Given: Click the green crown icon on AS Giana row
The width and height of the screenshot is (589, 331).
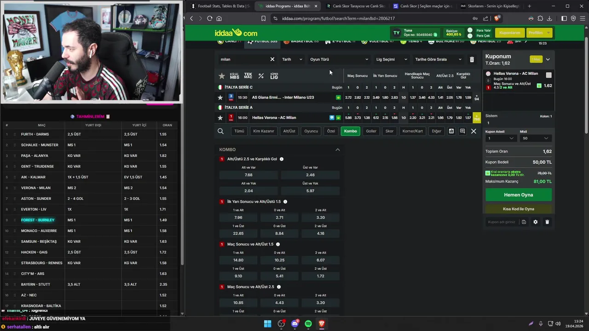Looking at the screenshot, I should 338,97.
